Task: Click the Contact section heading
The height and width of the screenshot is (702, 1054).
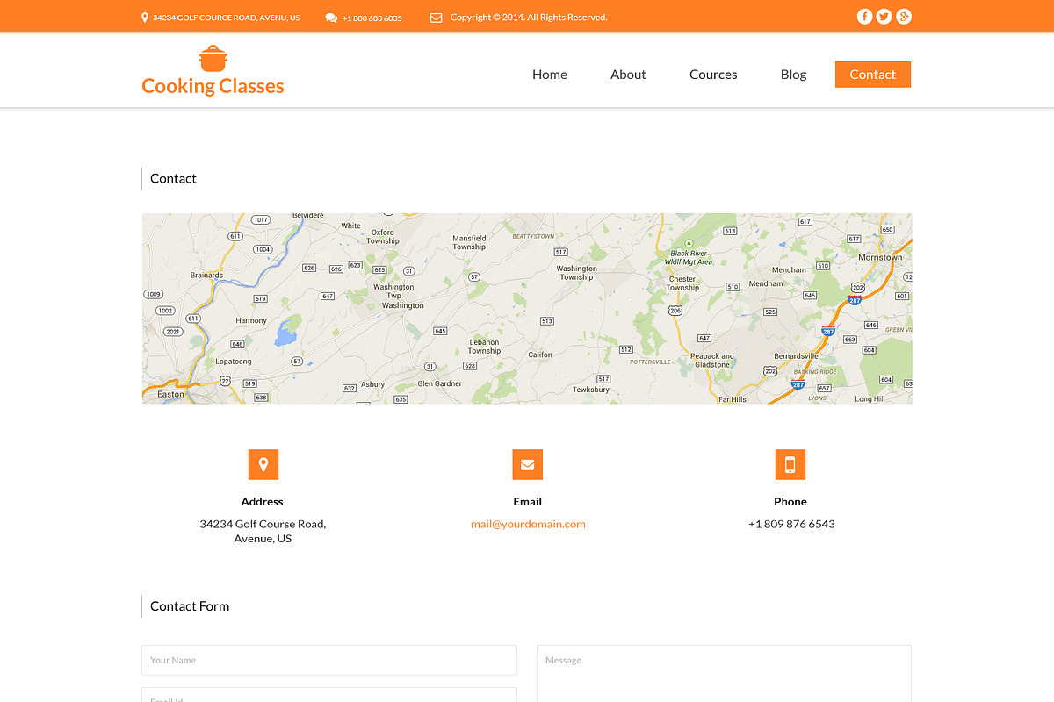Action: click(173, 178)
